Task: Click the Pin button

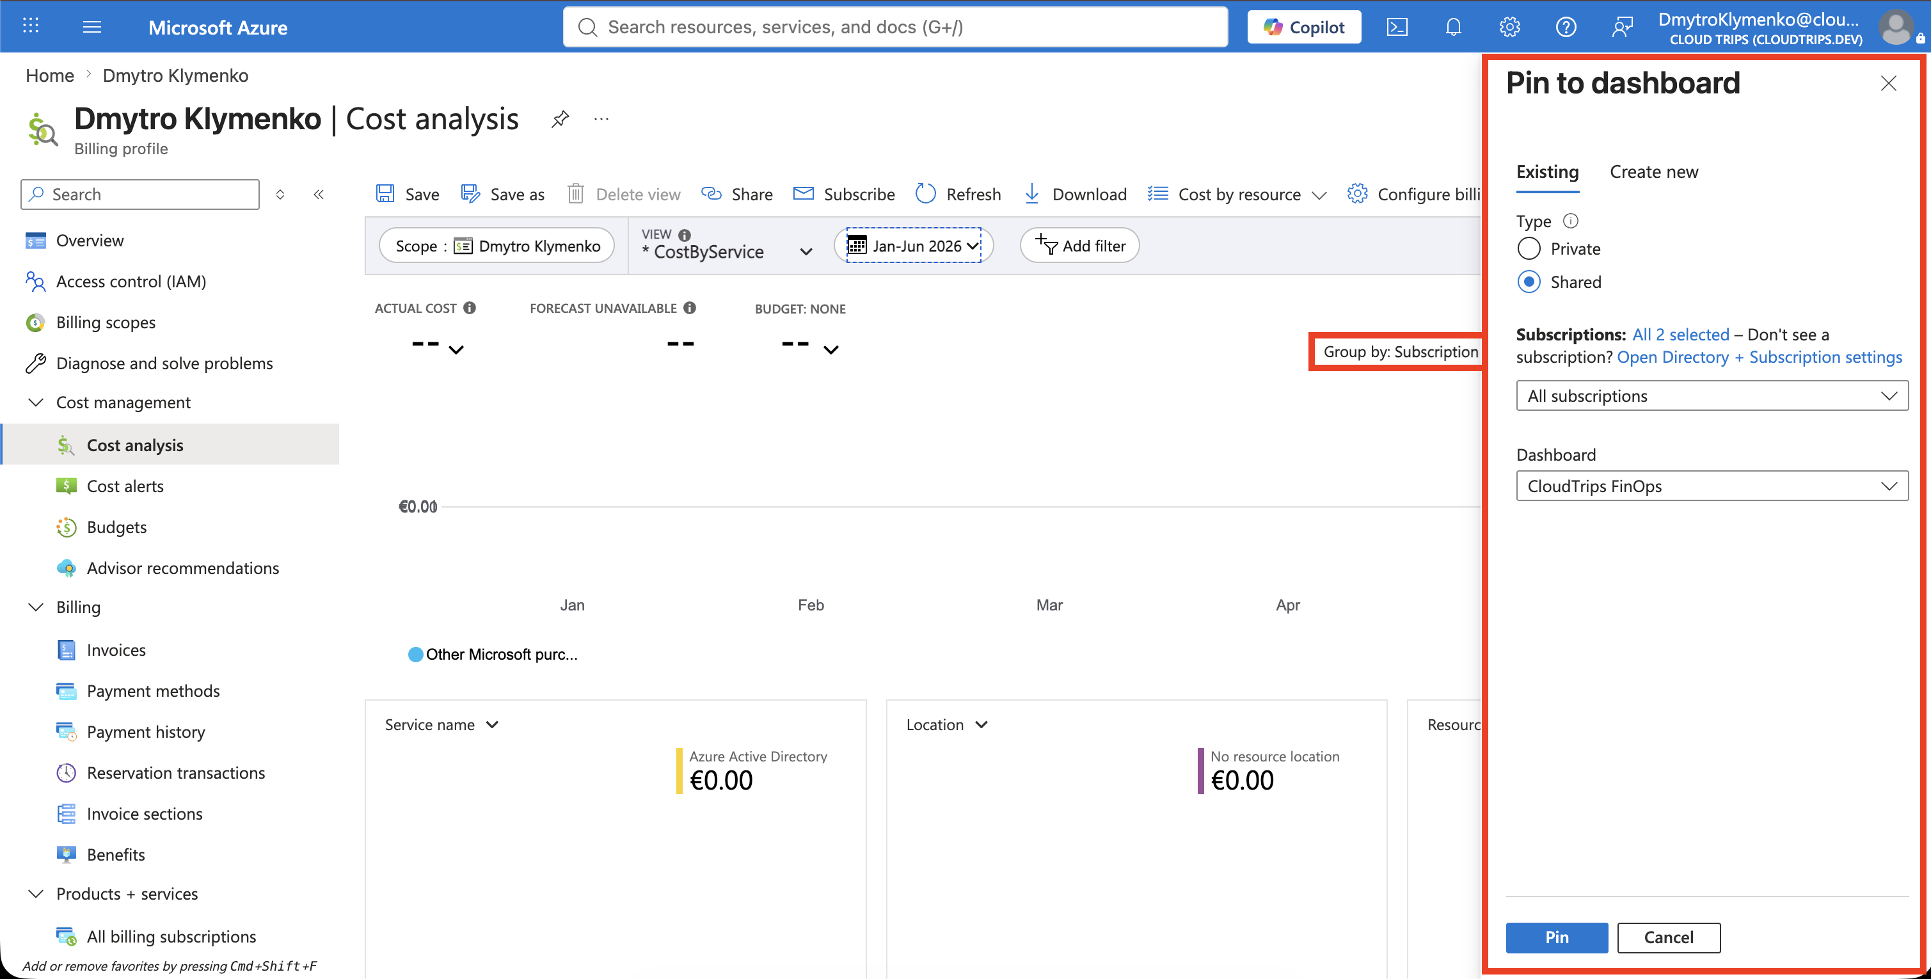Action: (x=1556, y=937)
